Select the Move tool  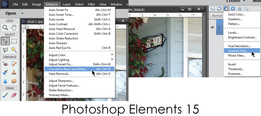[x=5, y=41]
